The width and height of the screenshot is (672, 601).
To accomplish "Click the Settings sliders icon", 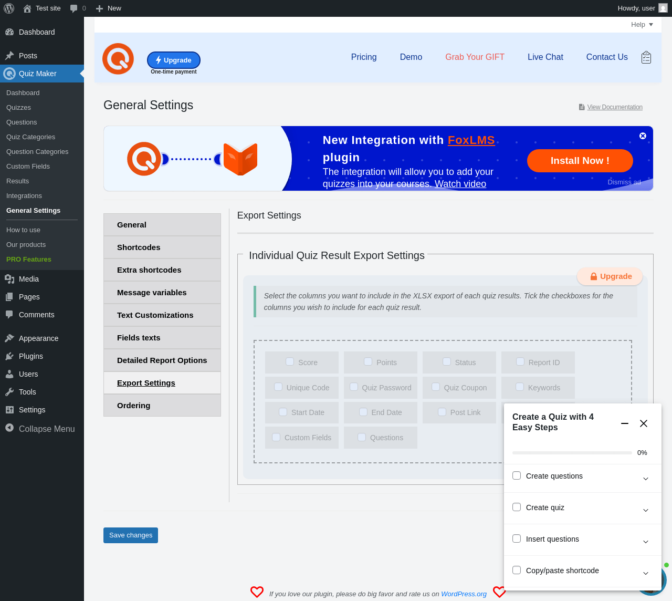I will point(9,410).
